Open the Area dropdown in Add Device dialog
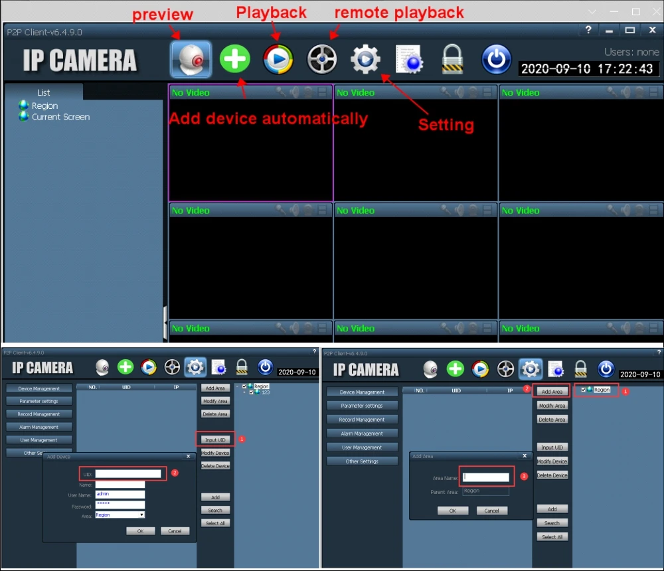This screenshot has width=664, height=571. coord(141,515)
